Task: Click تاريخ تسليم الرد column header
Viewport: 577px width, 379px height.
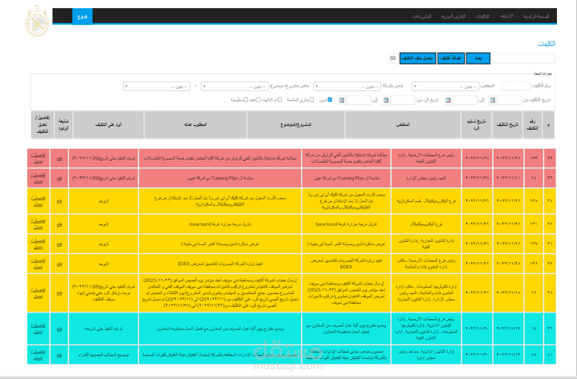Action: [x=477, y=125]
